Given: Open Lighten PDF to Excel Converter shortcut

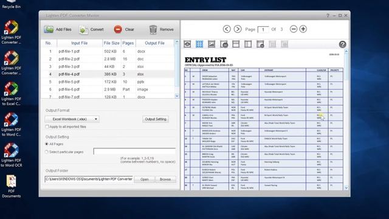Looking at the screenshot, I should [x=11, y=94].
